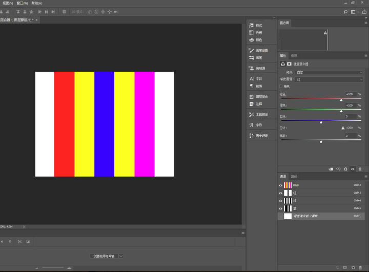Switch to the 信息 info tab
The image size is (369, 272).
[294, 55]
